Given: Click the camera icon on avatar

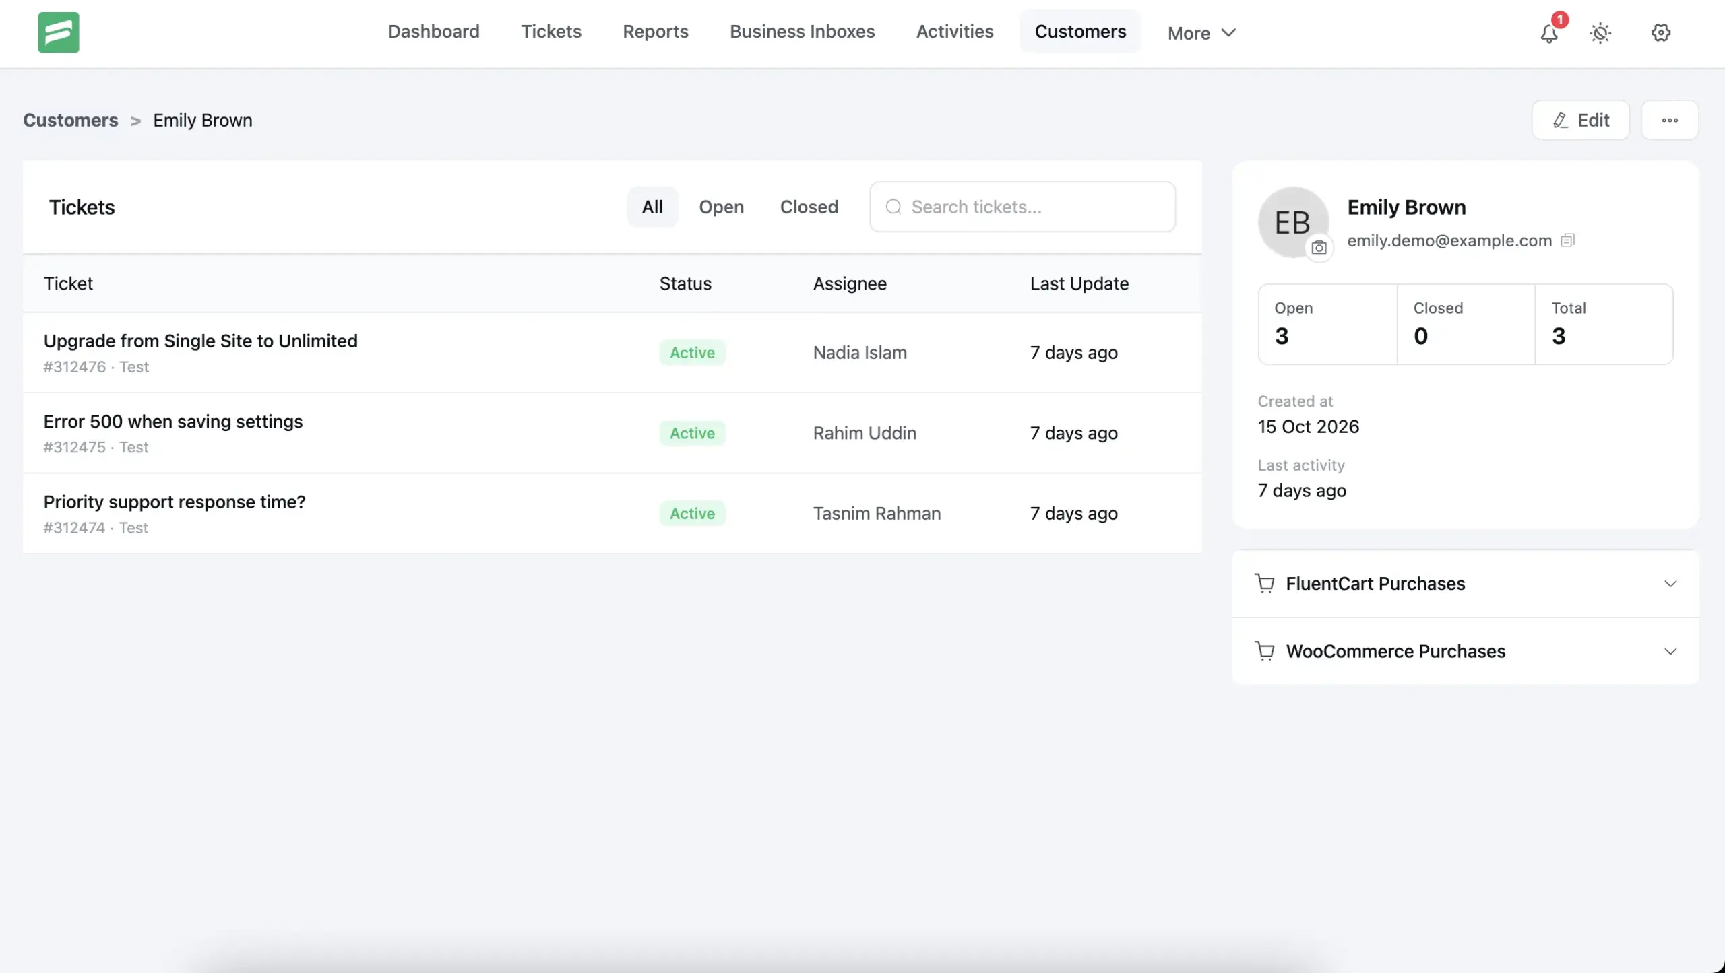Looking at the screenshot, I should click(1319, 247).
